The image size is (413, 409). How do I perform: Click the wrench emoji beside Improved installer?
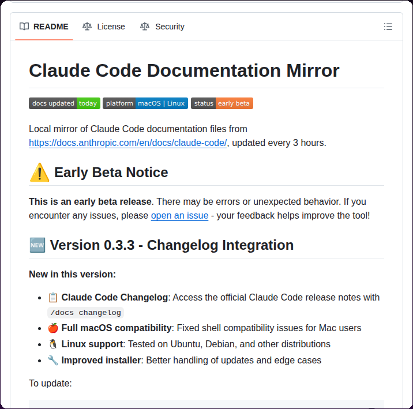[53, 361]
